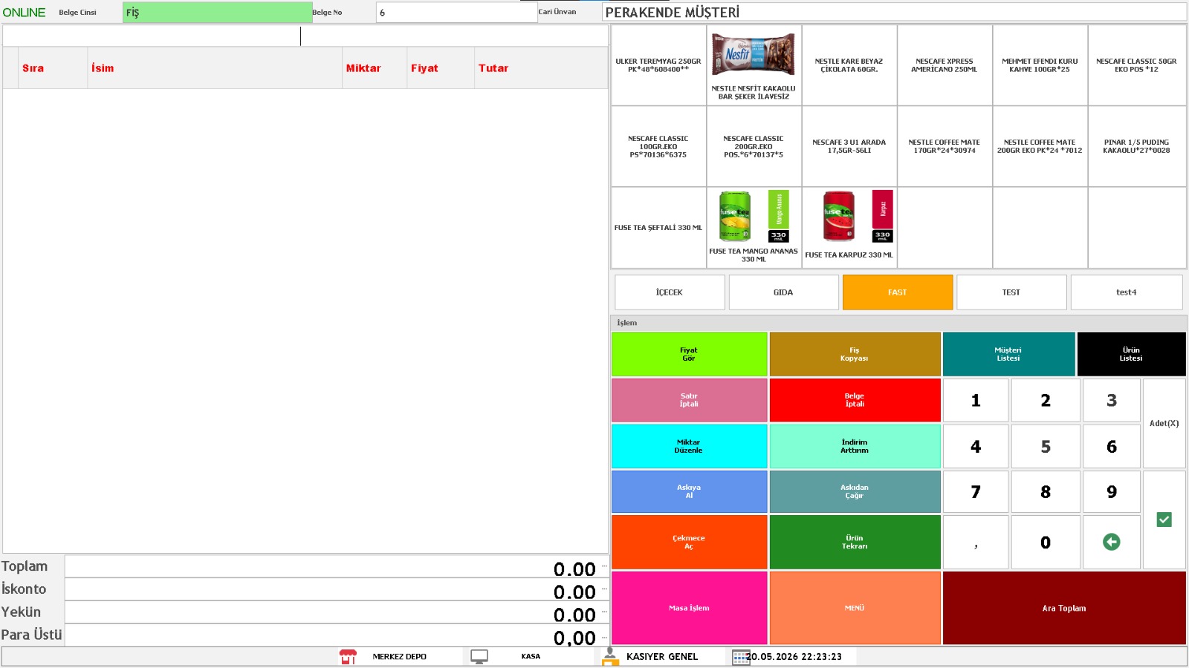Click the Fiyat Gör button
The image size is (1189, 668).
(689, 354)
